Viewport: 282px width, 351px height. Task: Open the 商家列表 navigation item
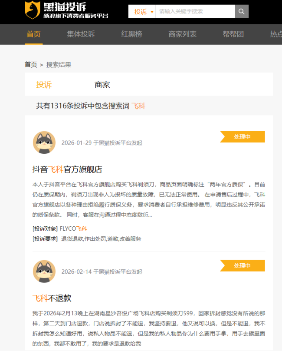click(182, 34)
